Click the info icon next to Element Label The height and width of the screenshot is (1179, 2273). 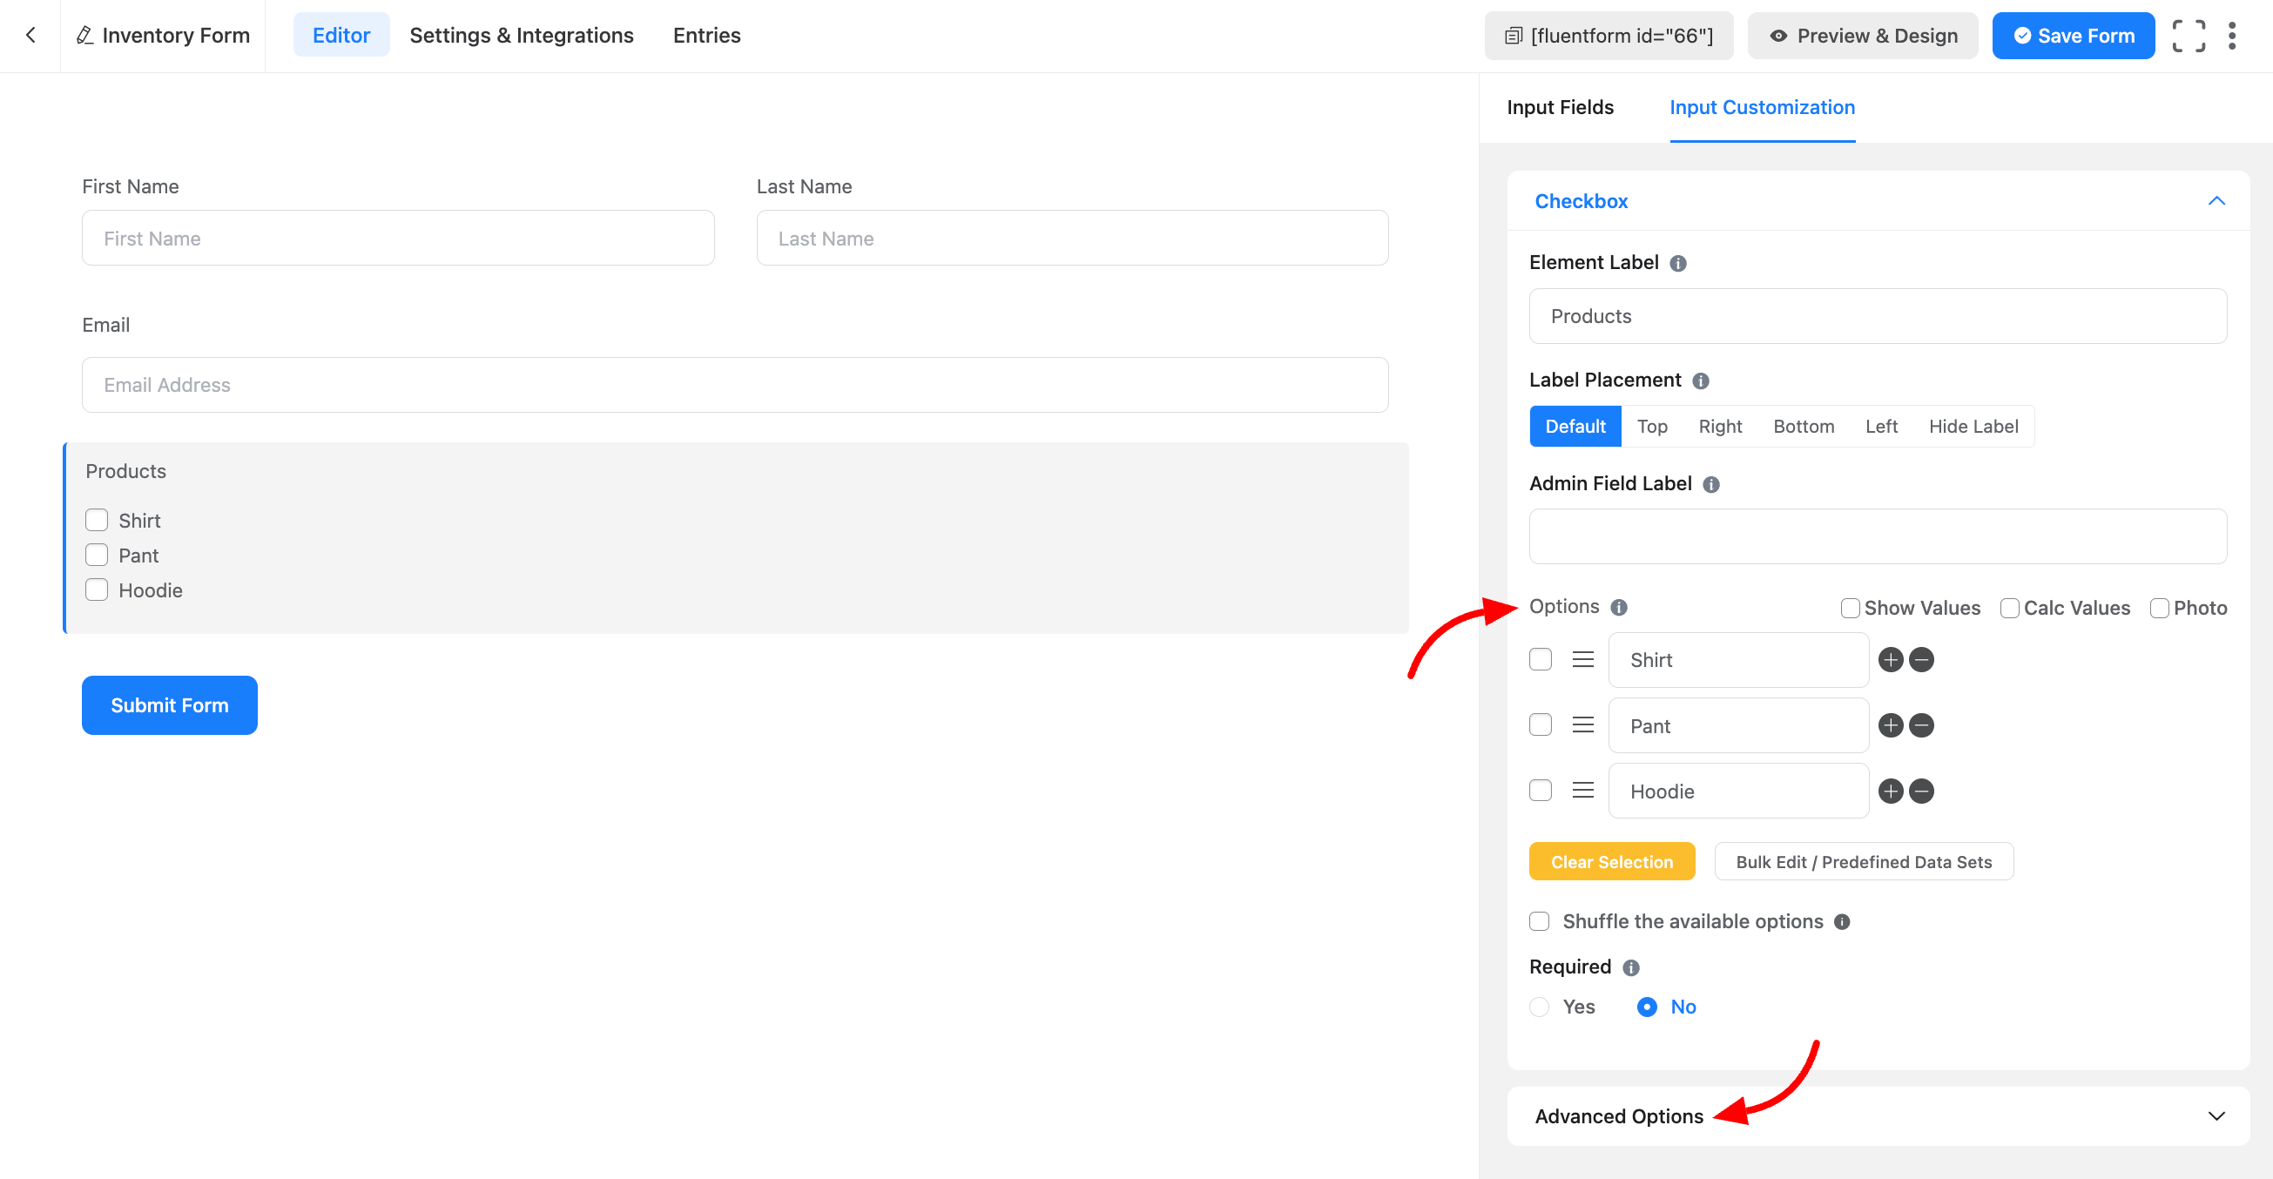[1678, 264]
